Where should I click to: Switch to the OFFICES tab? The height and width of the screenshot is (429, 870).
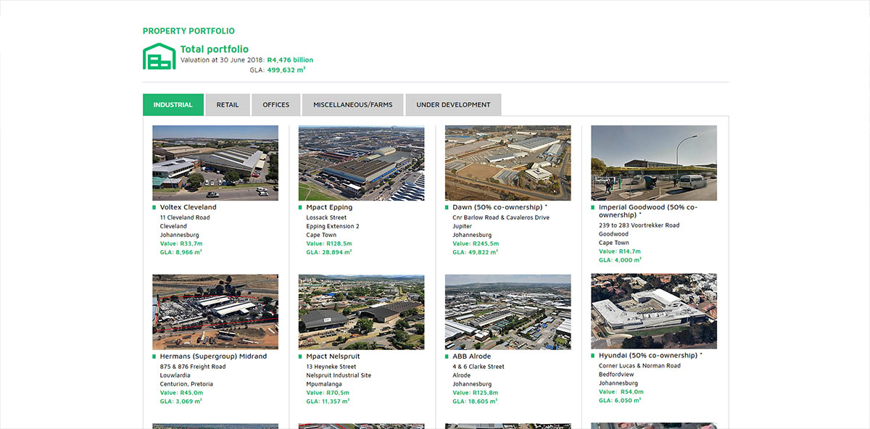[x=275, y=104]
